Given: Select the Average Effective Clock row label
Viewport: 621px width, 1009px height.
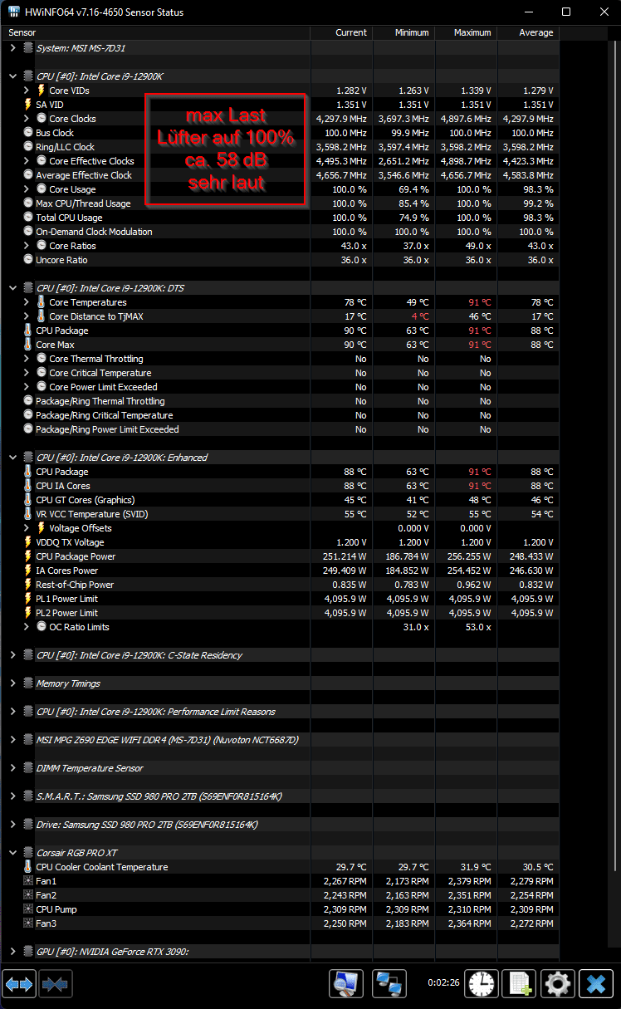Looking at the screenshot, I should click(x=84, y=175).
